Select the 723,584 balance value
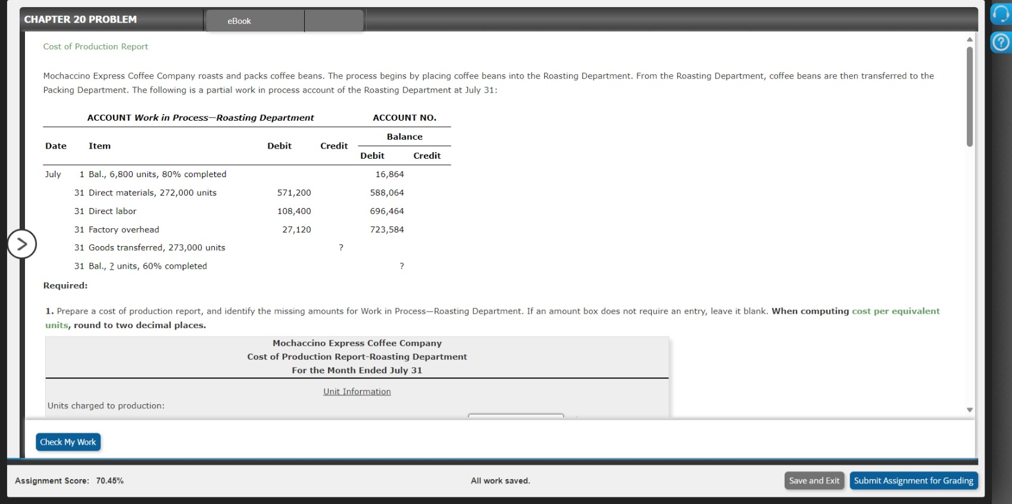This screenshot has height=504, width=1012. 387,229
